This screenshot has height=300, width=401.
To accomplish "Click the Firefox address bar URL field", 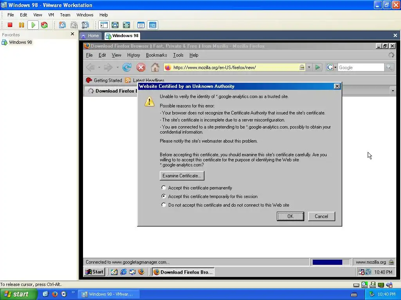I will (x=234, y=67).
